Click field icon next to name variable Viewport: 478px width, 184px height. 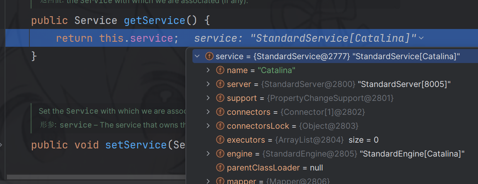click(x=220, y=70)
